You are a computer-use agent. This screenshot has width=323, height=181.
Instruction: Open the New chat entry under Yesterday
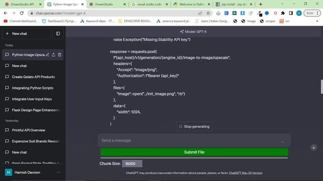point(33,152)
